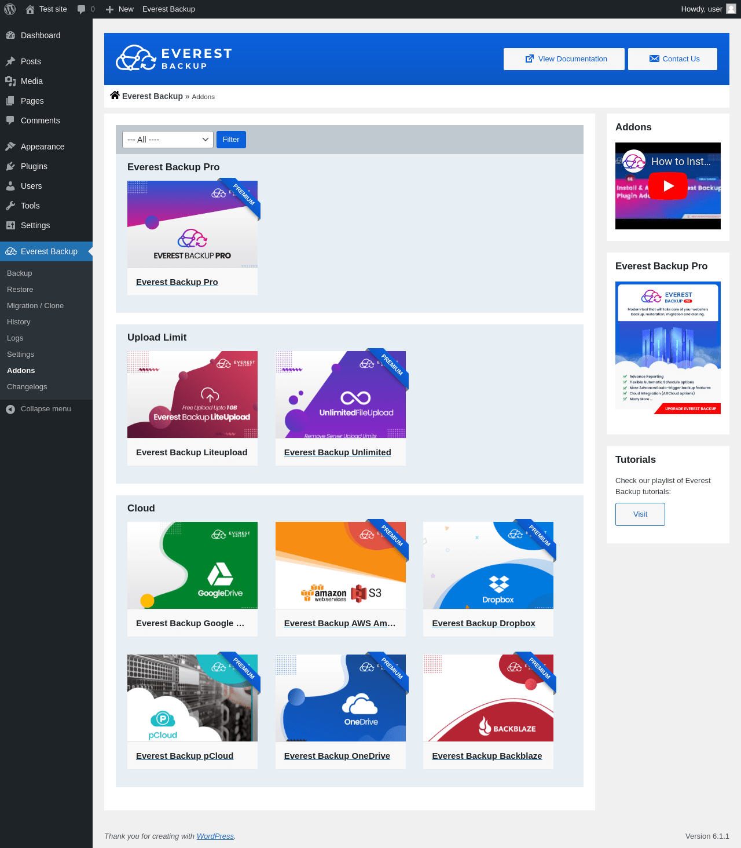This screenshot has width=741, height=848.
Task: Click the Appearance brush icon
Action: pos(10,147)
